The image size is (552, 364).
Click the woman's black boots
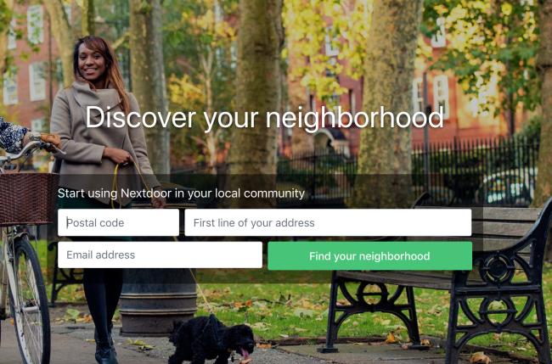105,347
